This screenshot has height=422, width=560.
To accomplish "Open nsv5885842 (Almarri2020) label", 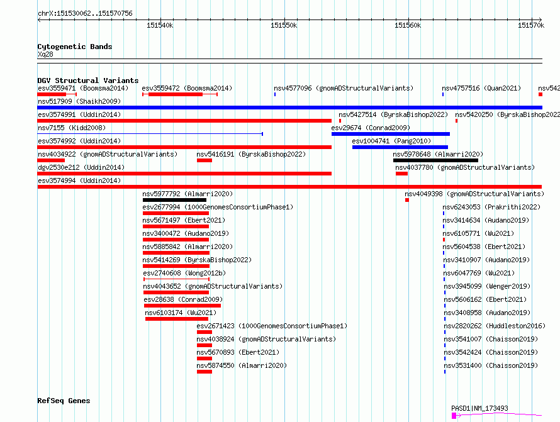I will 188,247.
